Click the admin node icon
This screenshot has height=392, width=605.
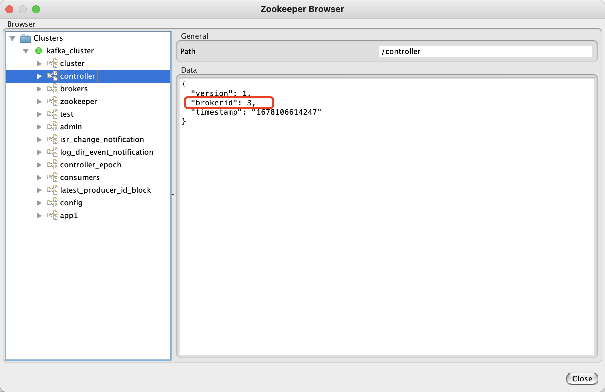tap(52, 127)
